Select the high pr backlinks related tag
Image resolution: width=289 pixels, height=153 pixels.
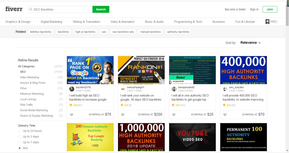pos(85,32)
